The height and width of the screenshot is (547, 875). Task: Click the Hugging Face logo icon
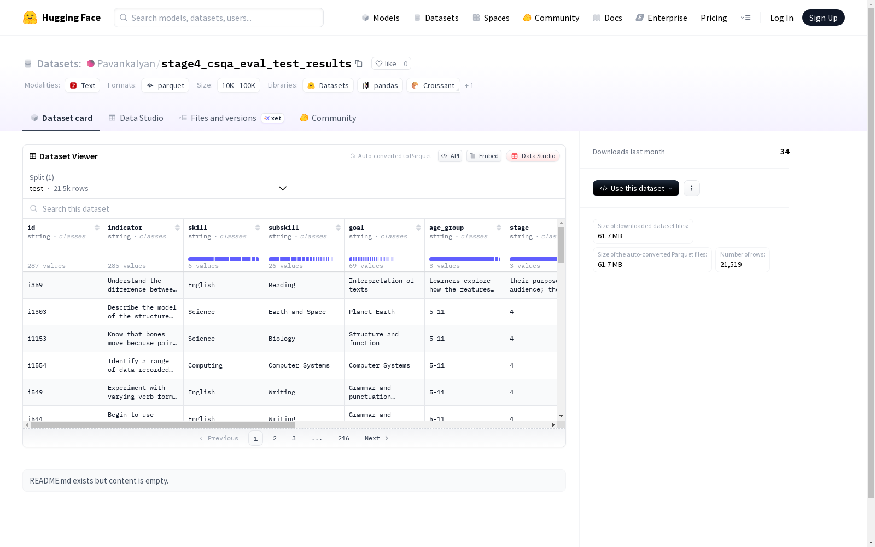[x=30, y=18]
